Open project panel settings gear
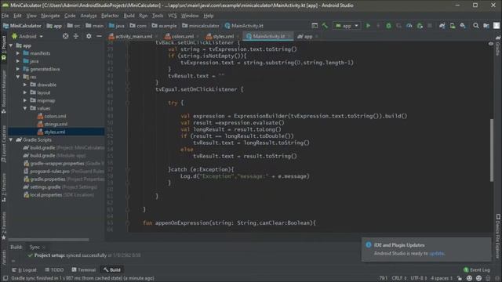 point(89,36)
